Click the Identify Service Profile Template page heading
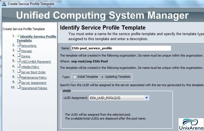204x131 pixels. pyautogui.click(x=103, y=28)
